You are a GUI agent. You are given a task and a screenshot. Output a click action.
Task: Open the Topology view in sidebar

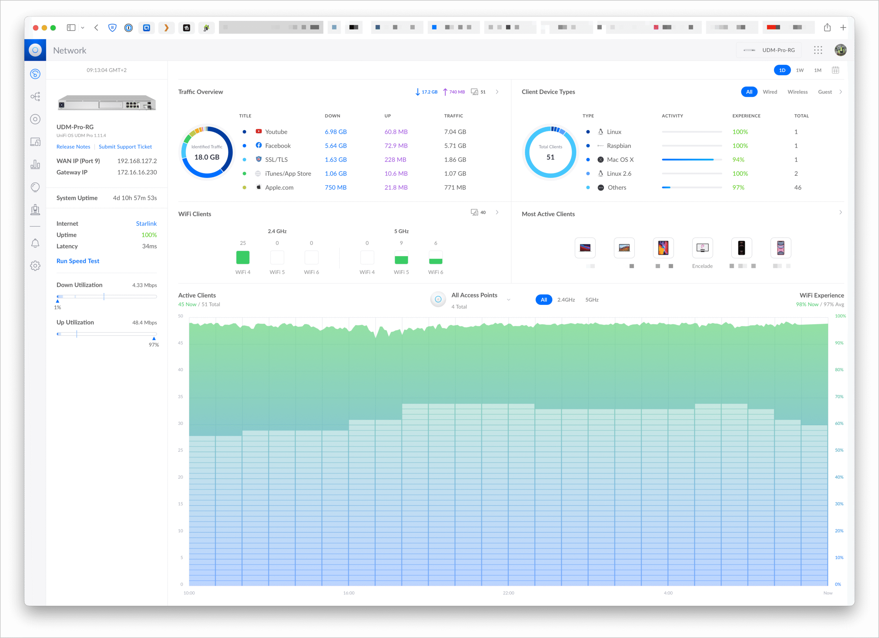click(x=35, y=96)
